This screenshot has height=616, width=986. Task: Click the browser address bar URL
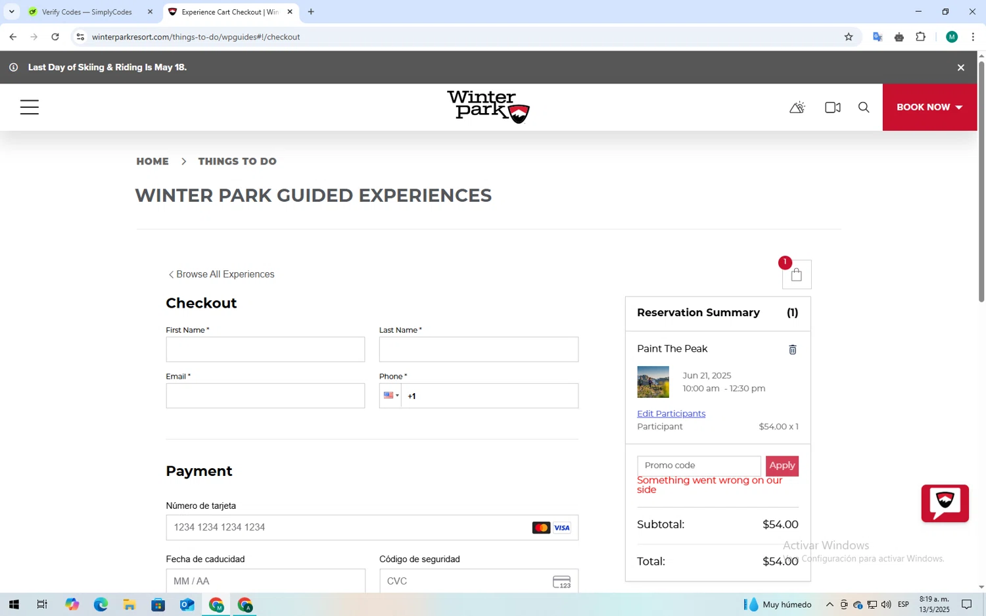click(196, 37)
